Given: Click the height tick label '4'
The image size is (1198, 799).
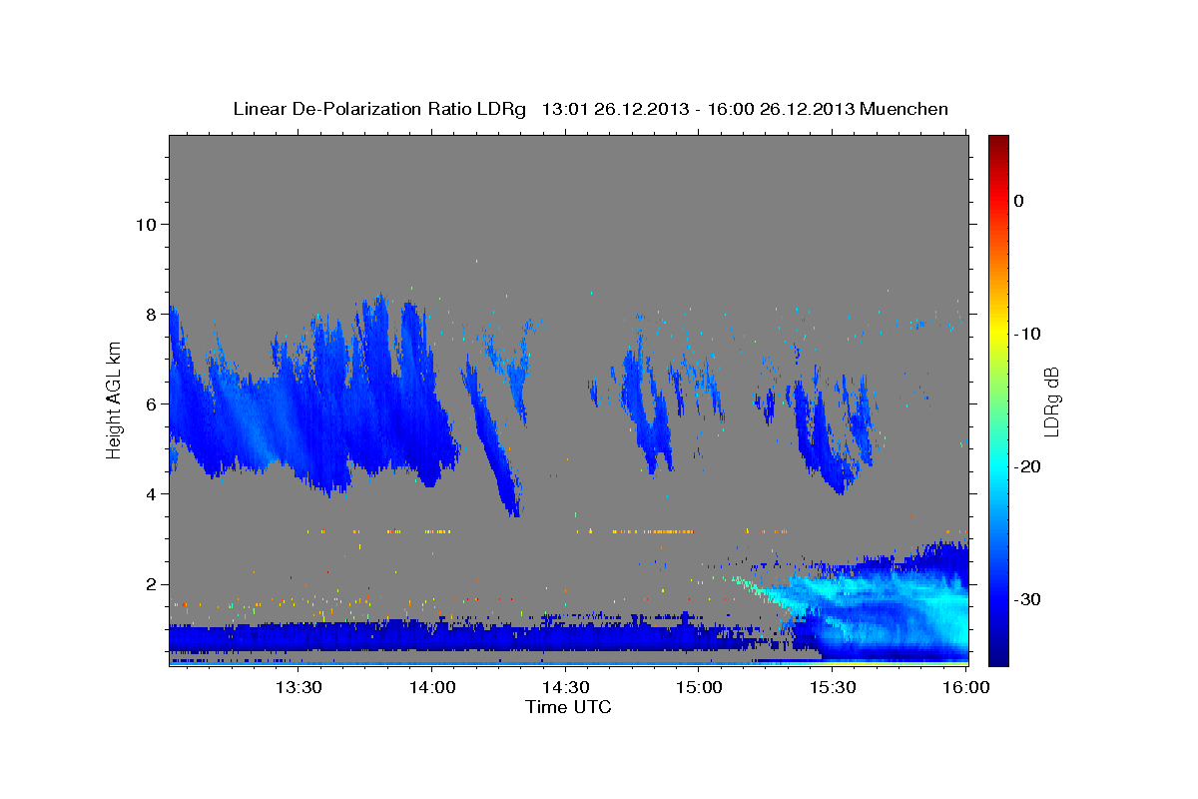Looking at the screenshot, I should [x=152, y=494].
